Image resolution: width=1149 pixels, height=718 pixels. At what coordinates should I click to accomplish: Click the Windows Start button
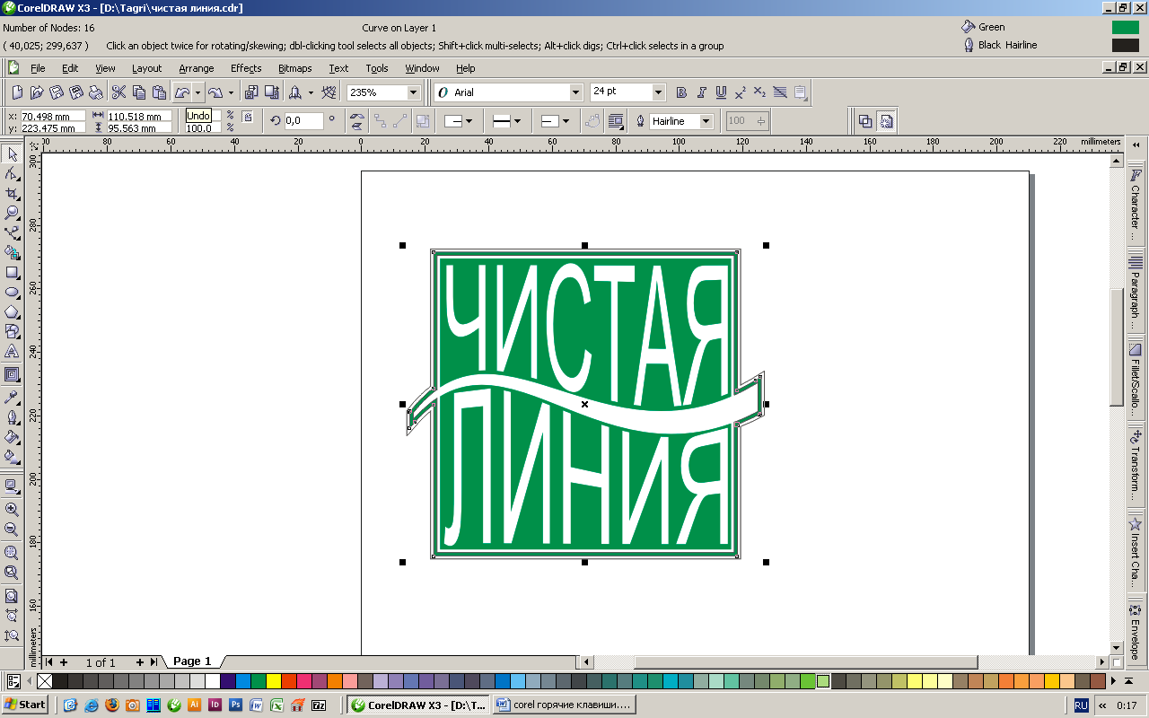[25, 705]
